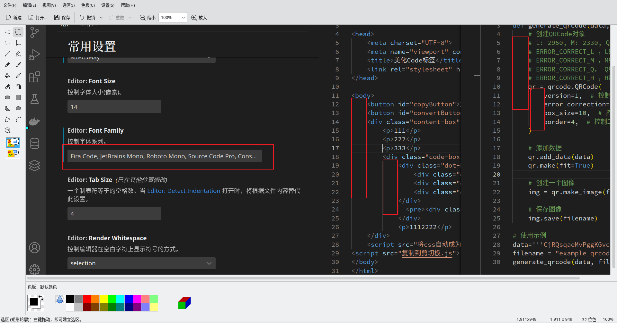
Task: Click the 新建 new file button
Action: [14, 18]
